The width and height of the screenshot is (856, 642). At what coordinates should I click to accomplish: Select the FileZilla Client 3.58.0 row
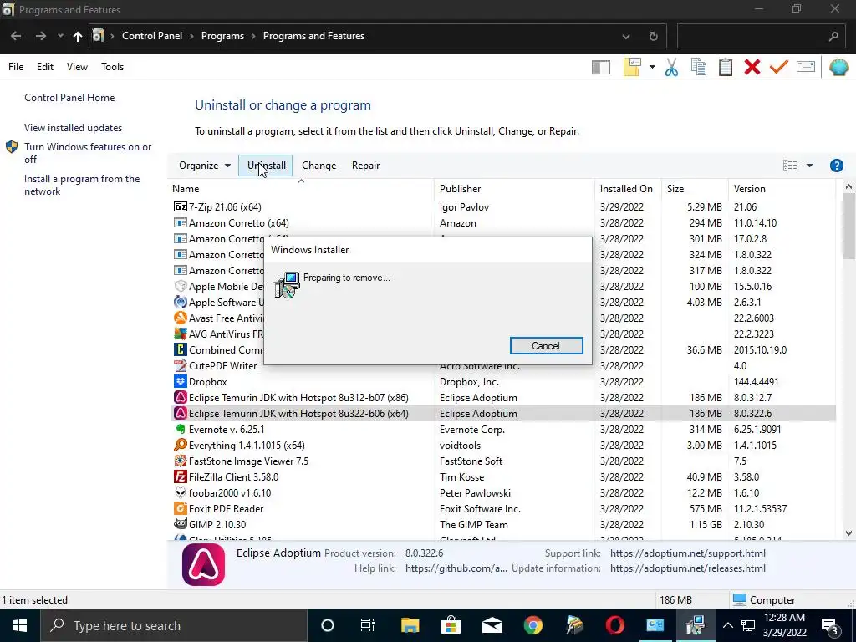pos(502,476)
